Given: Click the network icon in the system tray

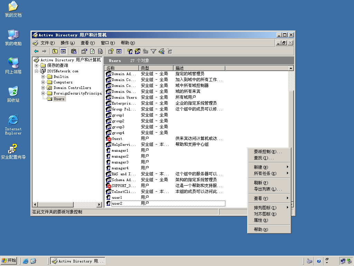Looking at the screenshot, I should click(343, 261).
